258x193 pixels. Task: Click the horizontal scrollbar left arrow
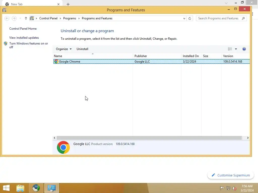[x=54, y=138]
